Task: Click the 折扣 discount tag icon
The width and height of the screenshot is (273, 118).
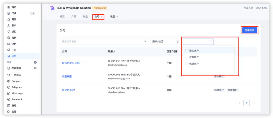Action: point(9,32)
